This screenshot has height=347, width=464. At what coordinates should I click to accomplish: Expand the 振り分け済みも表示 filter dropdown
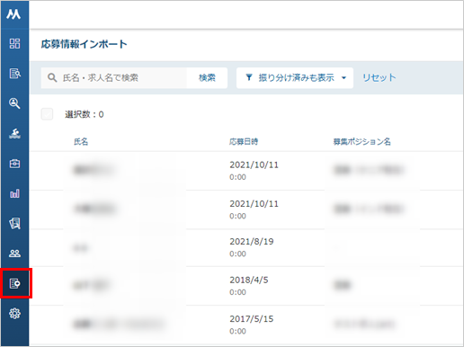295,78
